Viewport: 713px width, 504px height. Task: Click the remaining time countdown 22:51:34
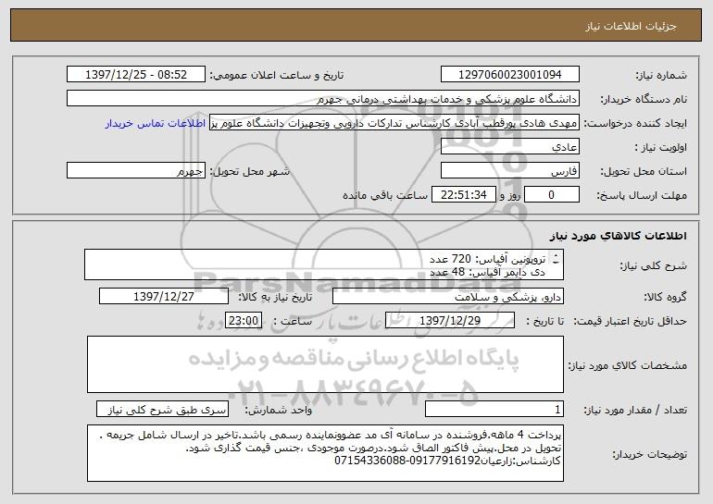(463, 195)
